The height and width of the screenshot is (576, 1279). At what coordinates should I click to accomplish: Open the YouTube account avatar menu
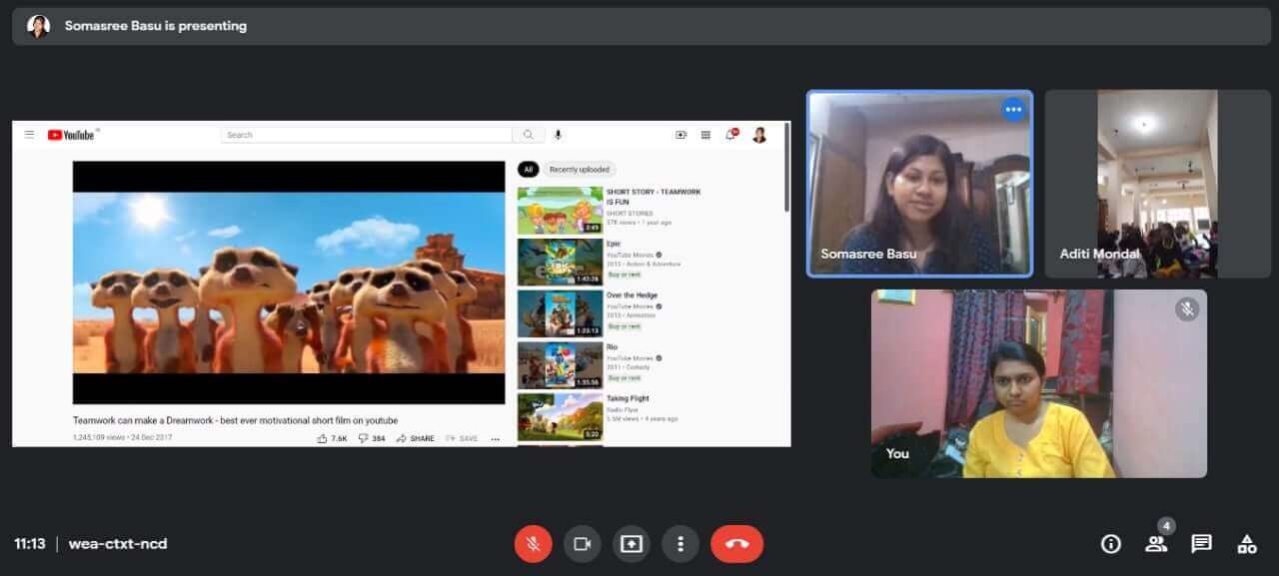[759, 135]
